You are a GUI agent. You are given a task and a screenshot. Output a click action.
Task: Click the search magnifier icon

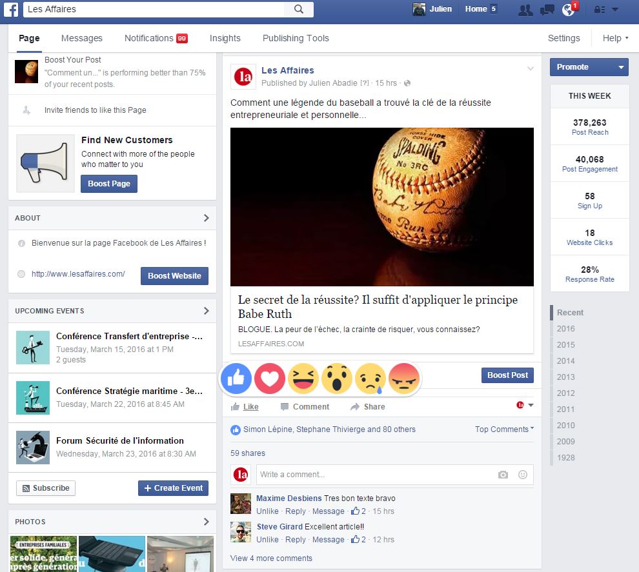(299, 10)
